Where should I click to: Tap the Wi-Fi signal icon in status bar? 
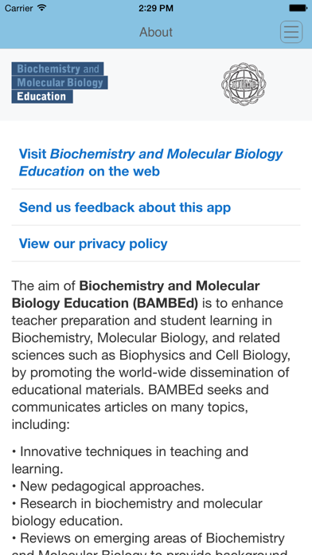click(42, 8)
